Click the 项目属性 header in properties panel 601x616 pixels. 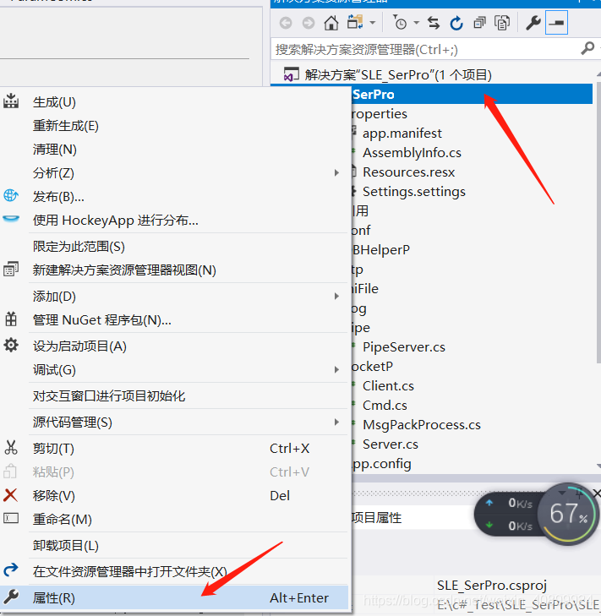[376, 518]
